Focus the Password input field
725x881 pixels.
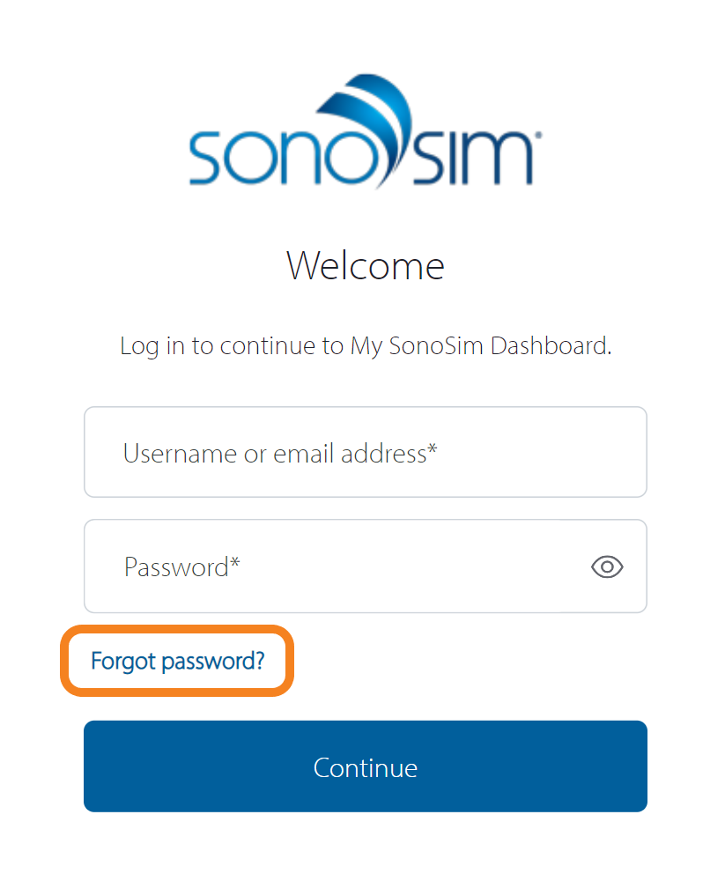(308, 566)
